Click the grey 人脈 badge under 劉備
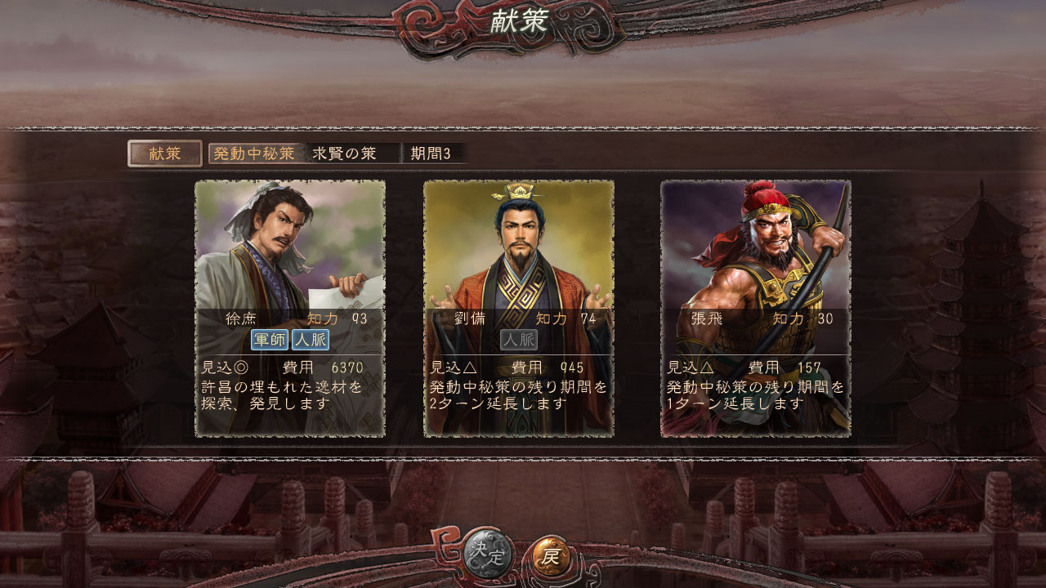 [x=519, y=340]
